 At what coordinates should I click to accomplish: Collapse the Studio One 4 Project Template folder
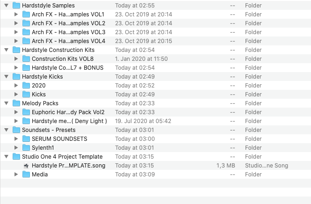pos(7,157)
